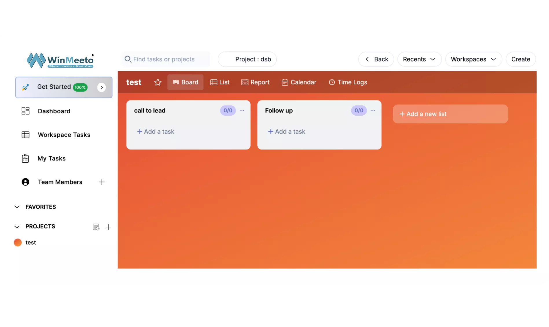Click the WinMeeto logo
This screenshot has width=549, height=327.
point(60,60)
